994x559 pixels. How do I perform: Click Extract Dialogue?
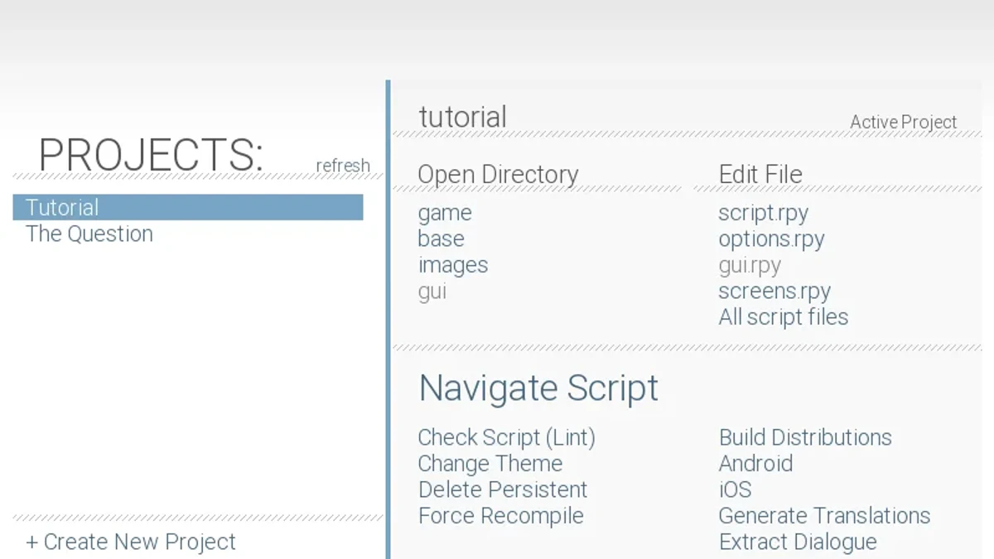798,542
